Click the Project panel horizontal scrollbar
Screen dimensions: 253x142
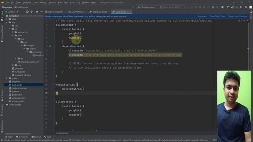(x=18, y=134)
